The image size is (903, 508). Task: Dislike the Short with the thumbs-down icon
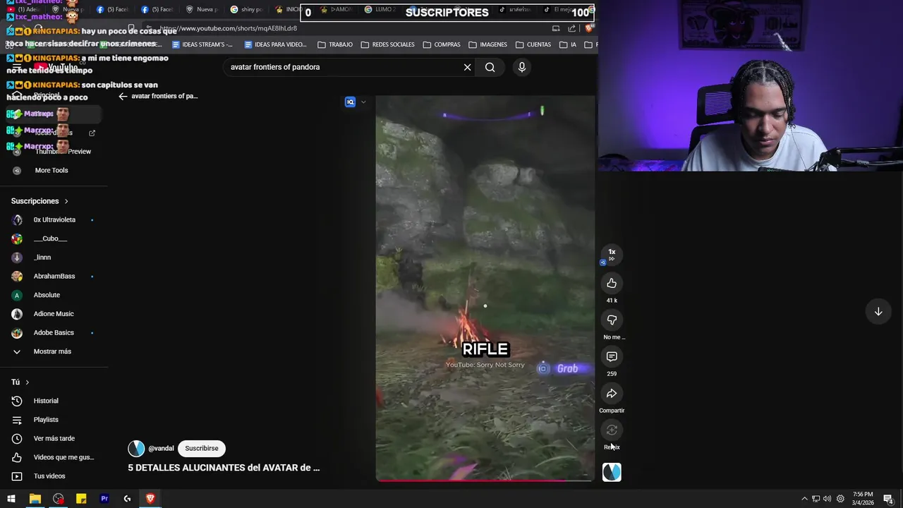click(612, 320)
